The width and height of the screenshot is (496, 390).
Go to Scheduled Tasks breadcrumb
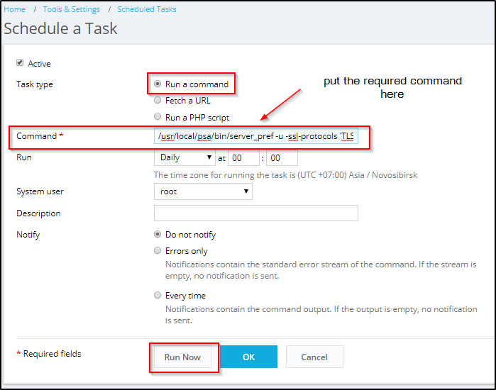[x=147, y=9]
